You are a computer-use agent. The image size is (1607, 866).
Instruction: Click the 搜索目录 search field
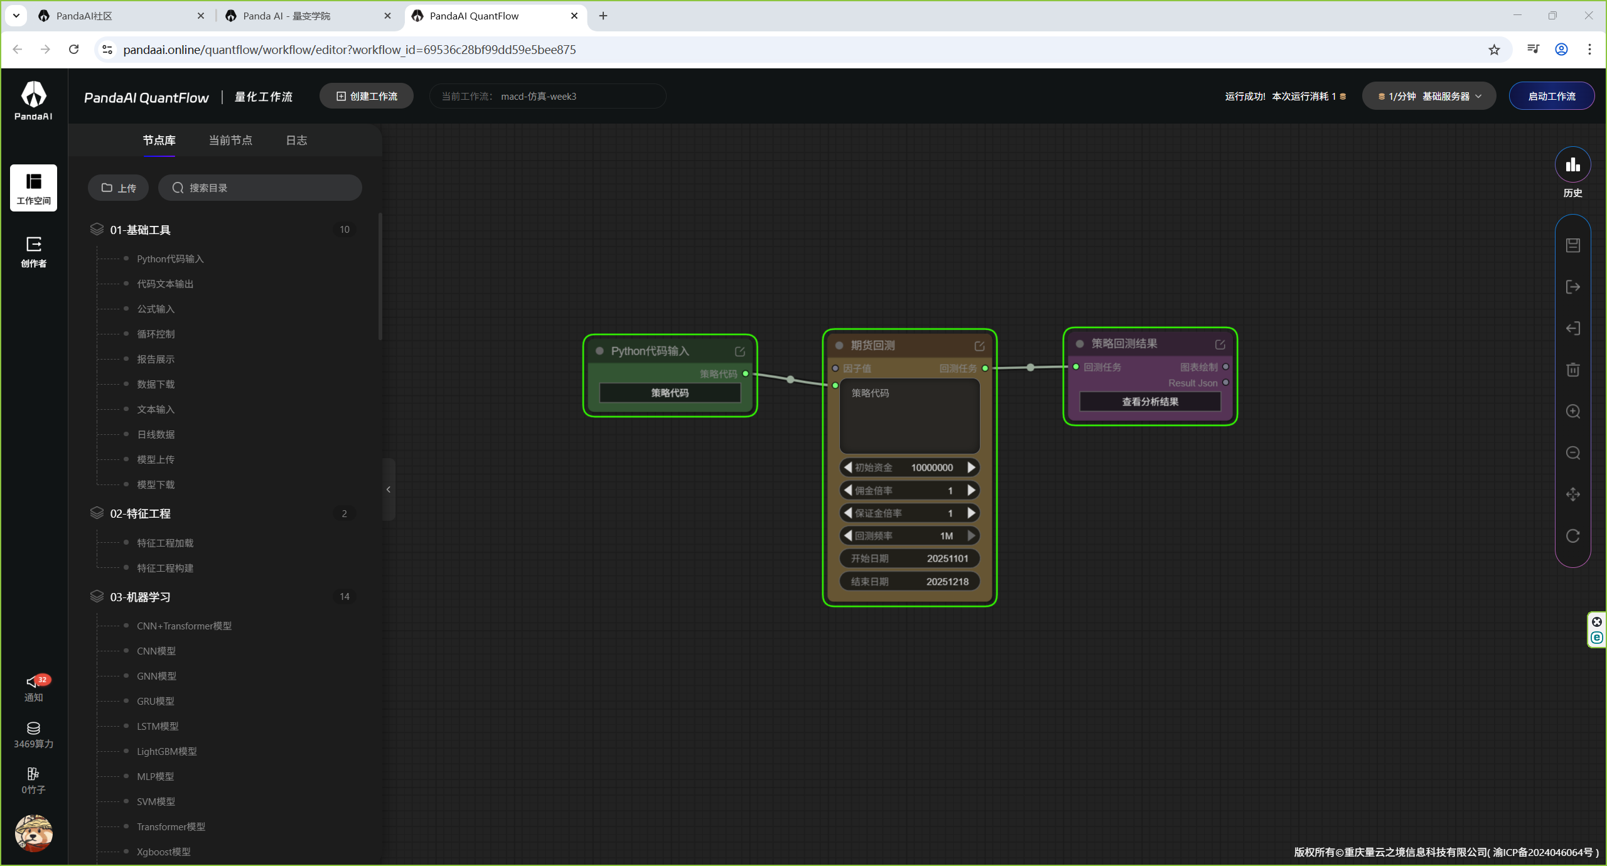[260, 188]
